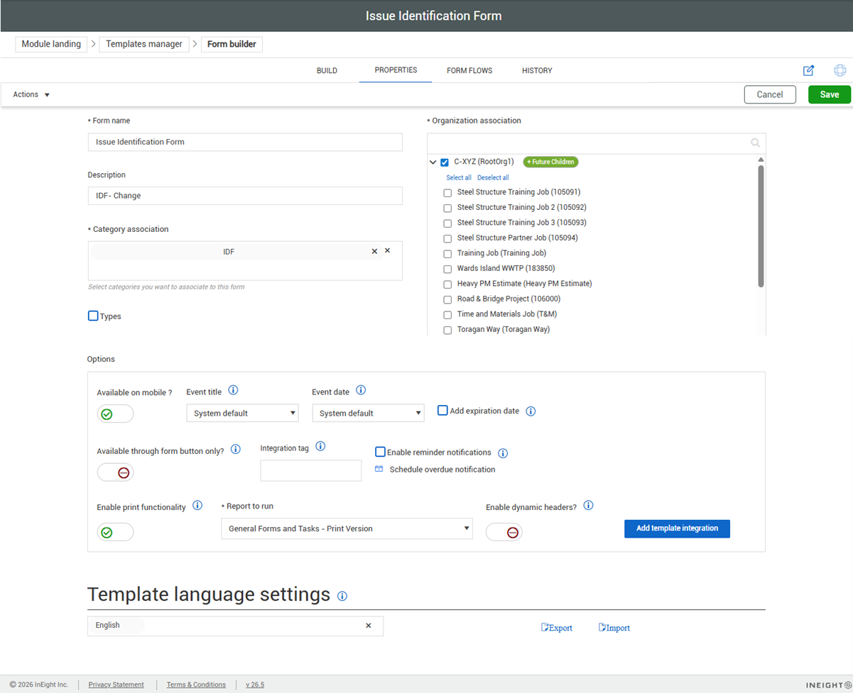
Task: Show the Add expiration date info icon
Action: pos(531,411)
